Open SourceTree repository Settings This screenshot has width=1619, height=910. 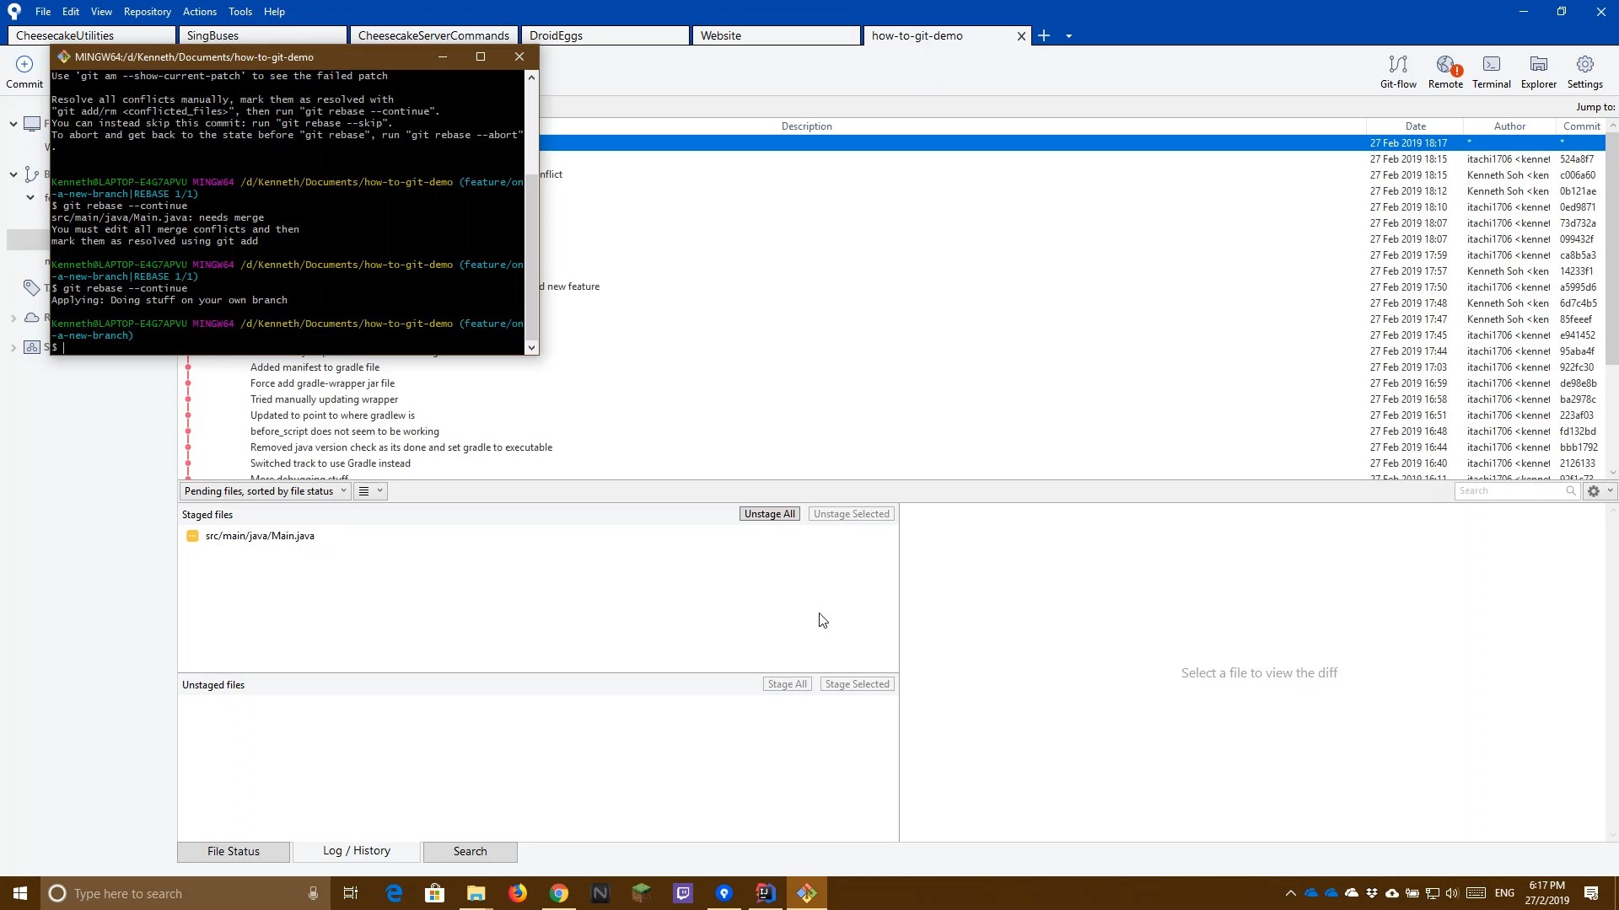pos(1585,72)
